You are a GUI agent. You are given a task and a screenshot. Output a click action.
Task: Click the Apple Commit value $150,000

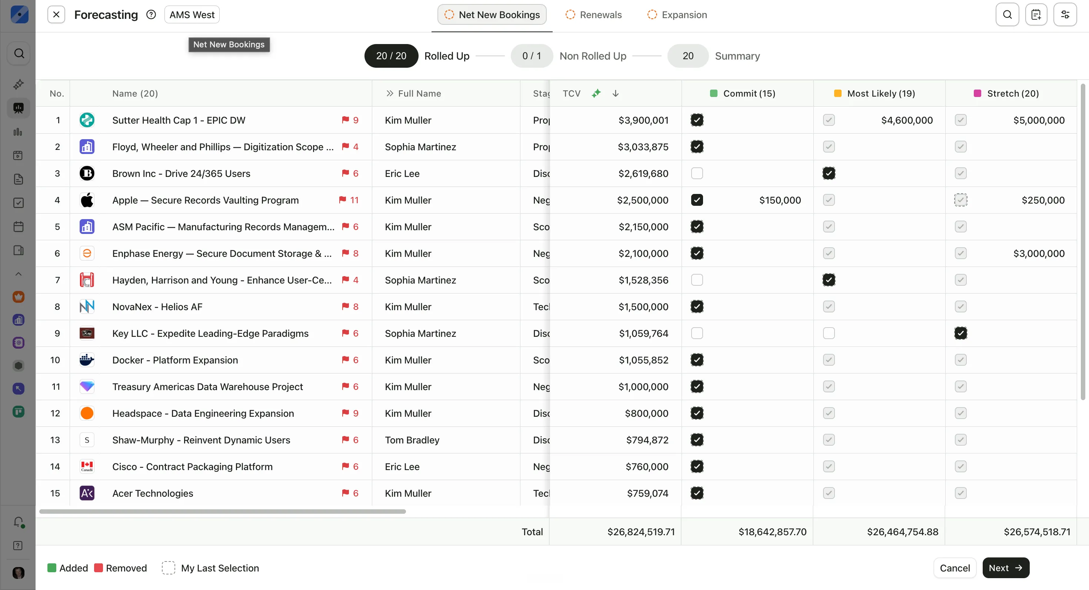point(780,200)
